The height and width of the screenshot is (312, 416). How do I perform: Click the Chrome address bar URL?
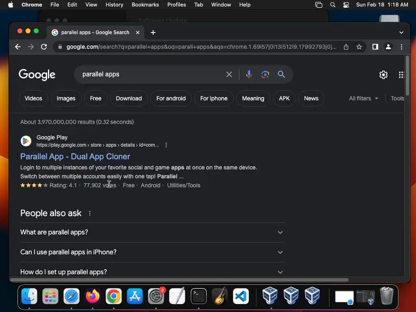[201, 47]
